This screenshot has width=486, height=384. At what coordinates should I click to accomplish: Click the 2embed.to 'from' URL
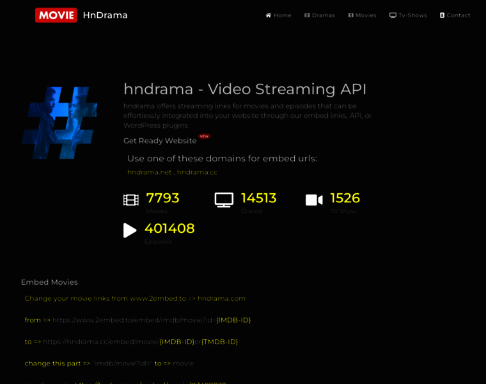[x=152, y=320]
